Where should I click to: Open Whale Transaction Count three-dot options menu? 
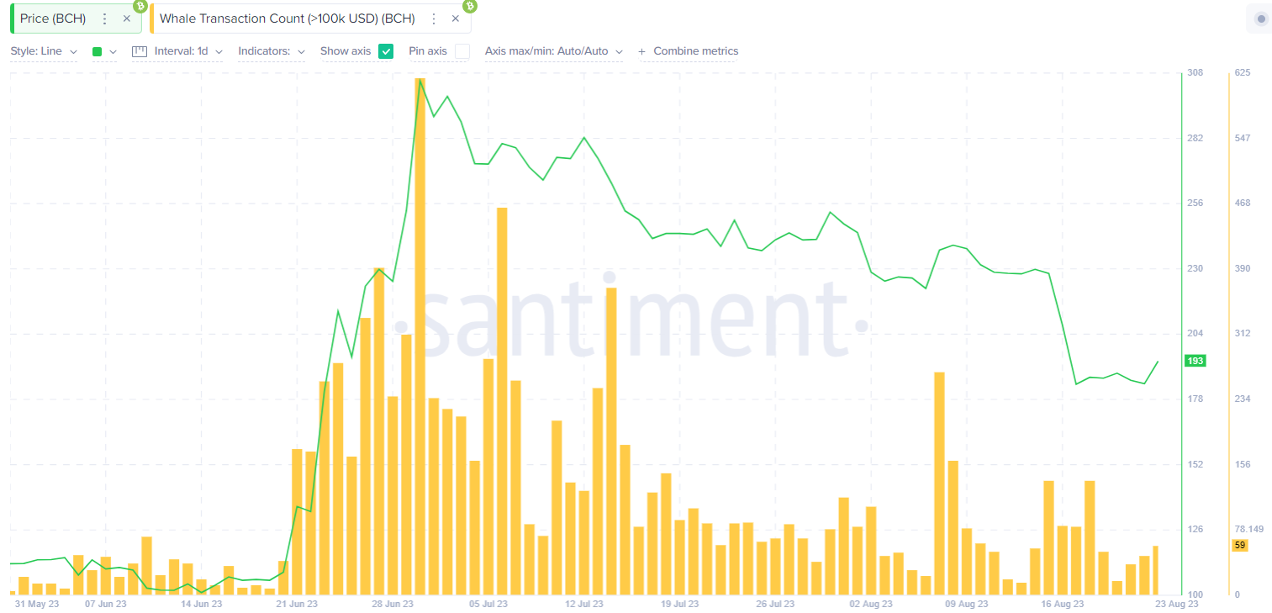(x=434, y=18)
